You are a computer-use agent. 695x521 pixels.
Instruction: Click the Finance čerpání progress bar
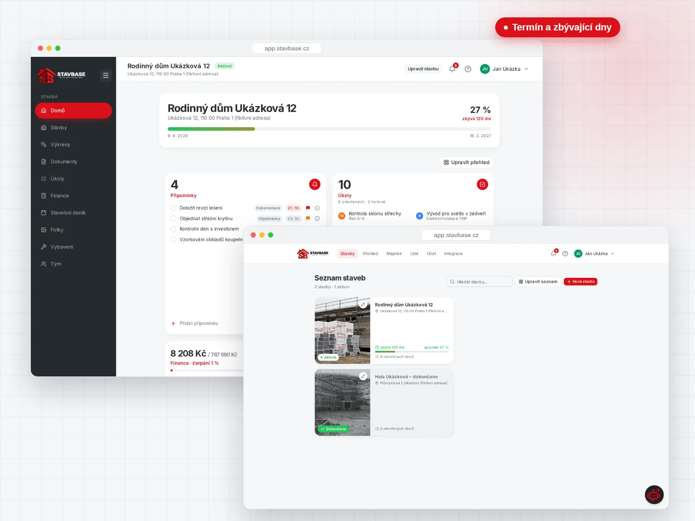[207, 370]
